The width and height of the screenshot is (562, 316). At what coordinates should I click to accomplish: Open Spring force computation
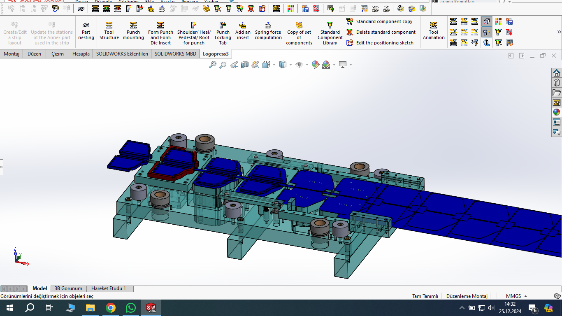[268, 31]
